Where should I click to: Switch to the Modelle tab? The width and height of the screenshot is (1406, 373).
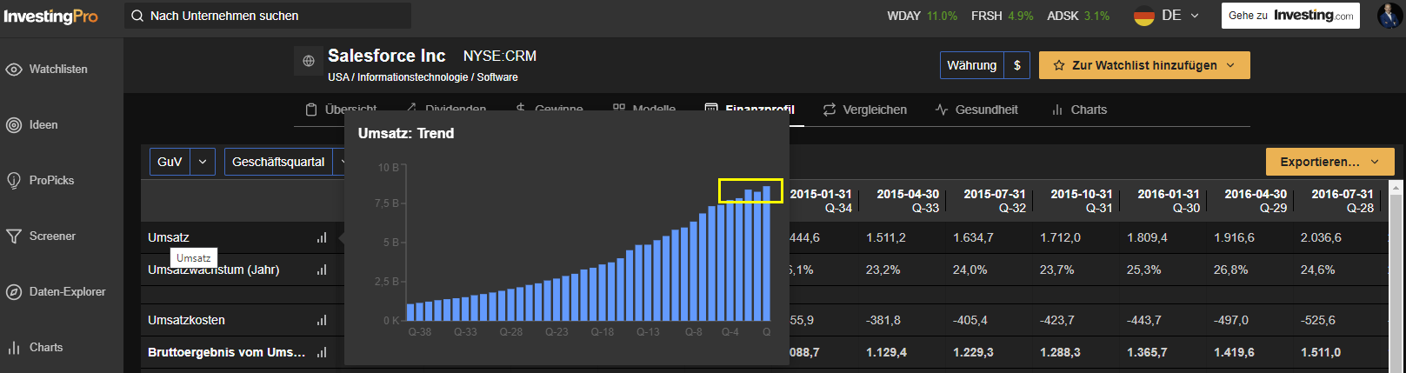(644, 110)
